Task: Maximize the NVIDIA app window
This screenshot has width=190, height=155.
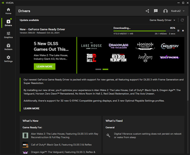Action: point(183,3)
